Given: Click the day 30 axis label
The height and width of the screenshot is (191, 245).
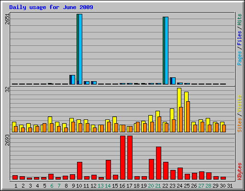Looking at the screenshot, I should (223, 186).
